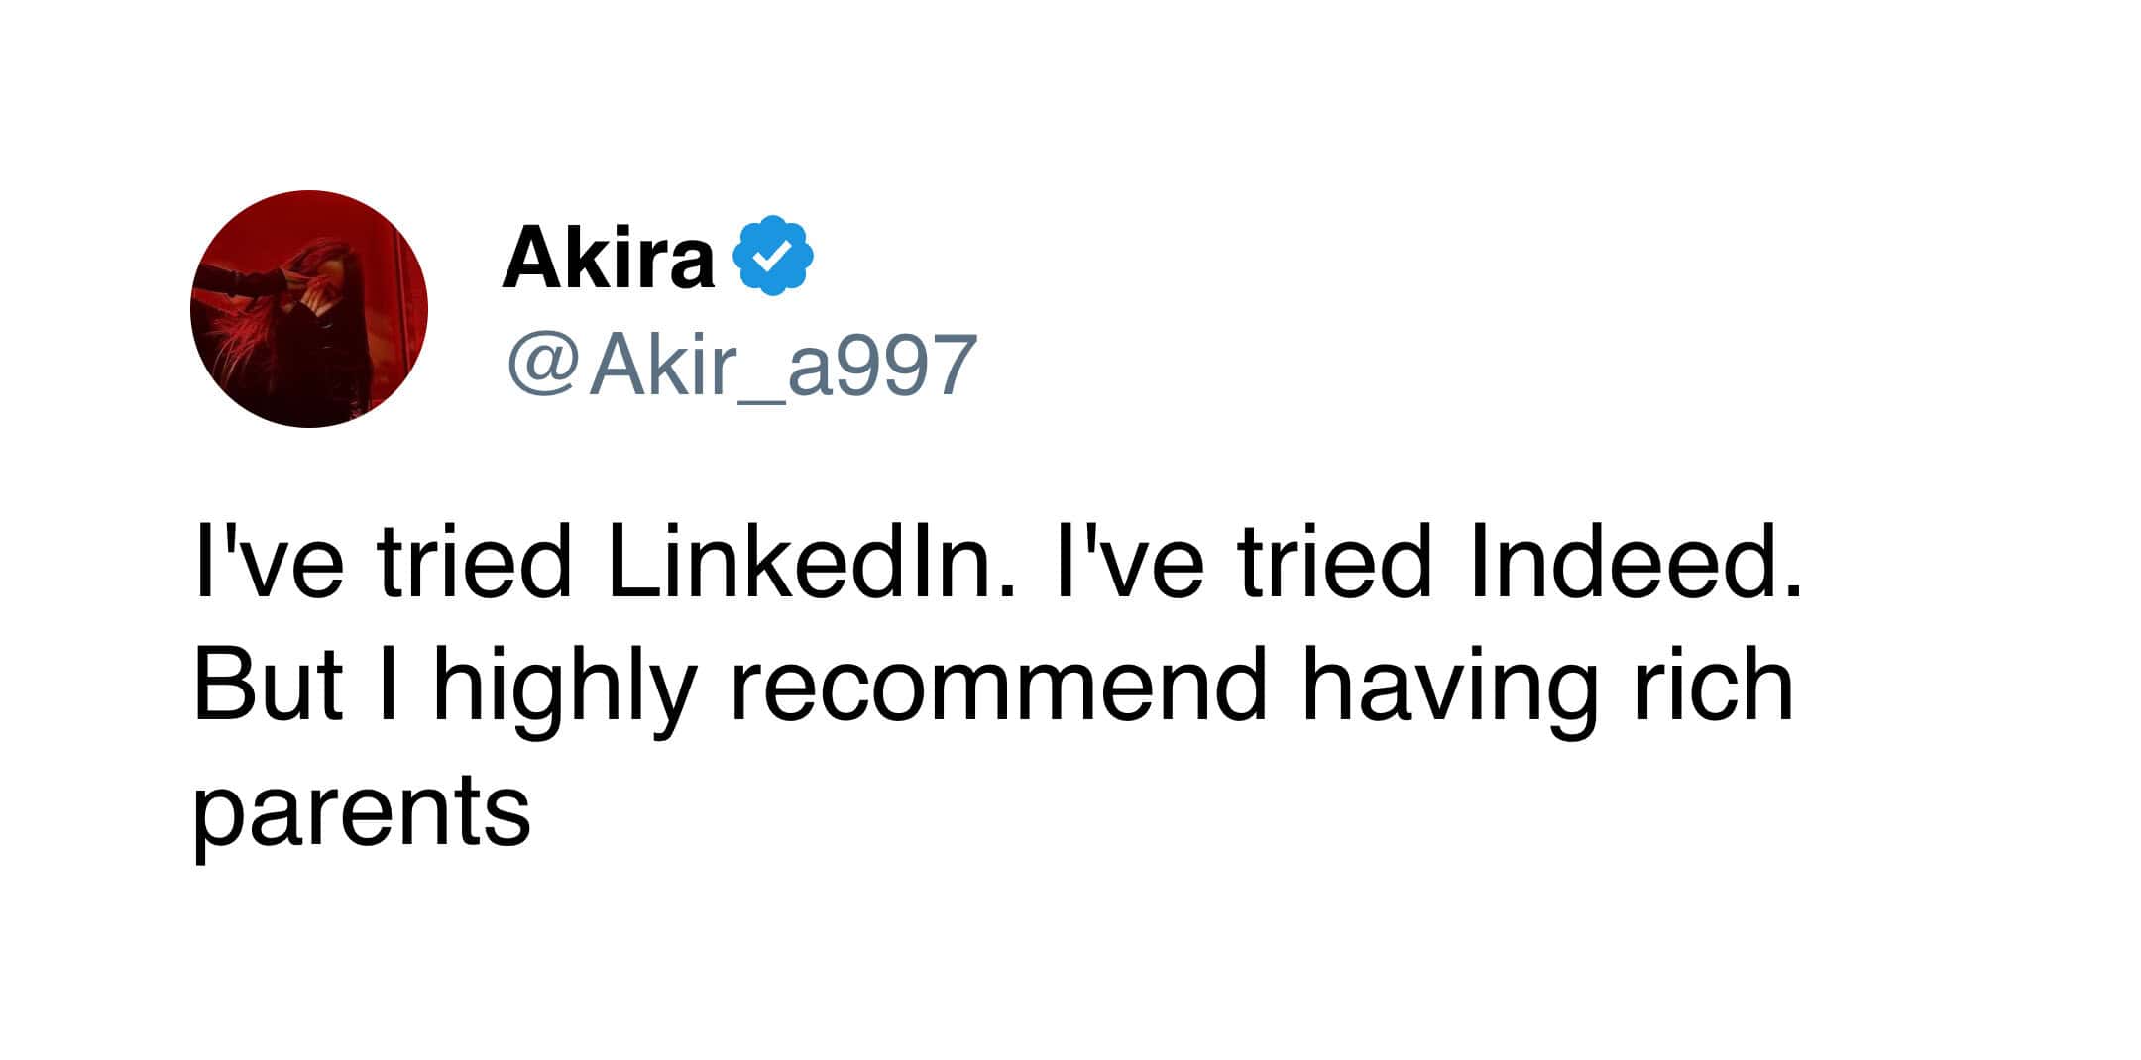This screenshot has width=2141, height=1060.
Task: Click the blue verified checkmark badge
Action: click(x=773, y=257)
